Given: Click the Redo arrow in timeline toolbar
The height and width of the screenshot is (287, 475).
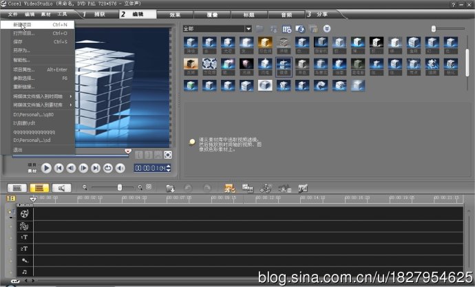Looking at the screenshot, I should tap(207, 189).
